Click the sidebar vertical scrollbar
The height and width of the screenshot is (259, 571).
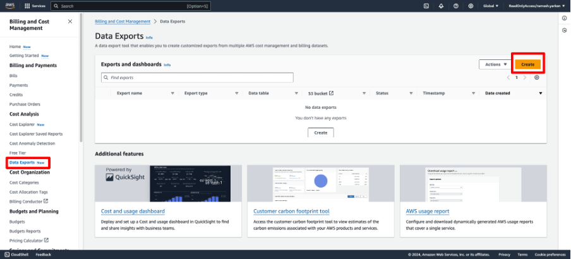pyautogui.click(x=81, y=78)
